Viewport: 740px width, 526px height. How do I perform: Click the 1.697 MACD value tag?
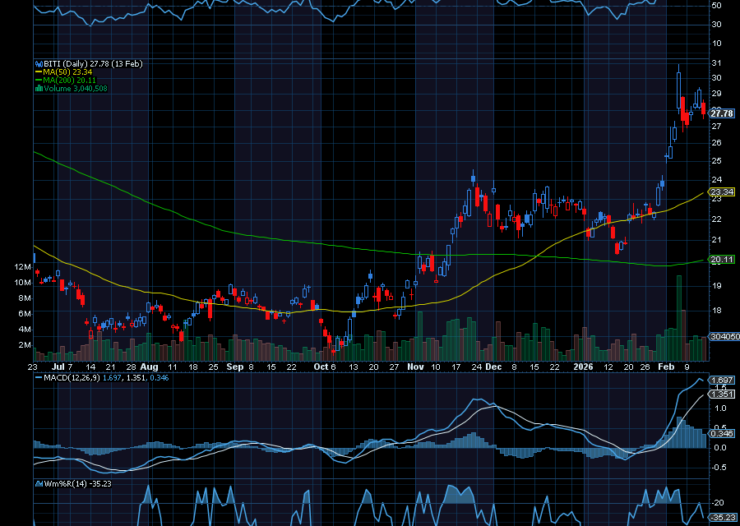722,381
